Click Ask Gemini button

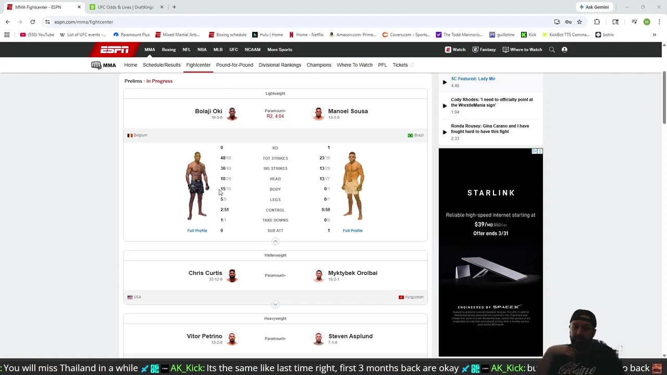pos(594,7)
